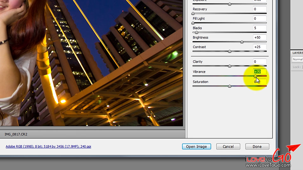Click the photo preview image
The height and width of the screenshot is (170, 303).
[x=91, y=63]
